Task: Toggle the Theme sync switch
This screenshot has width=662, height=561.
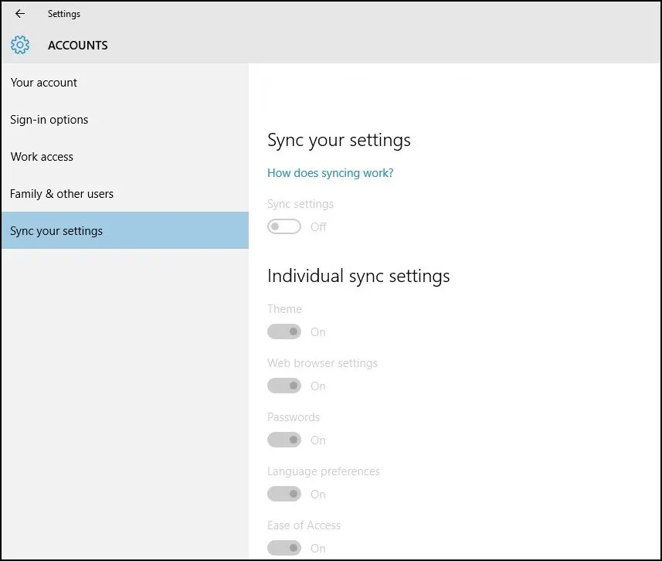Action: (x=284, y=331)
